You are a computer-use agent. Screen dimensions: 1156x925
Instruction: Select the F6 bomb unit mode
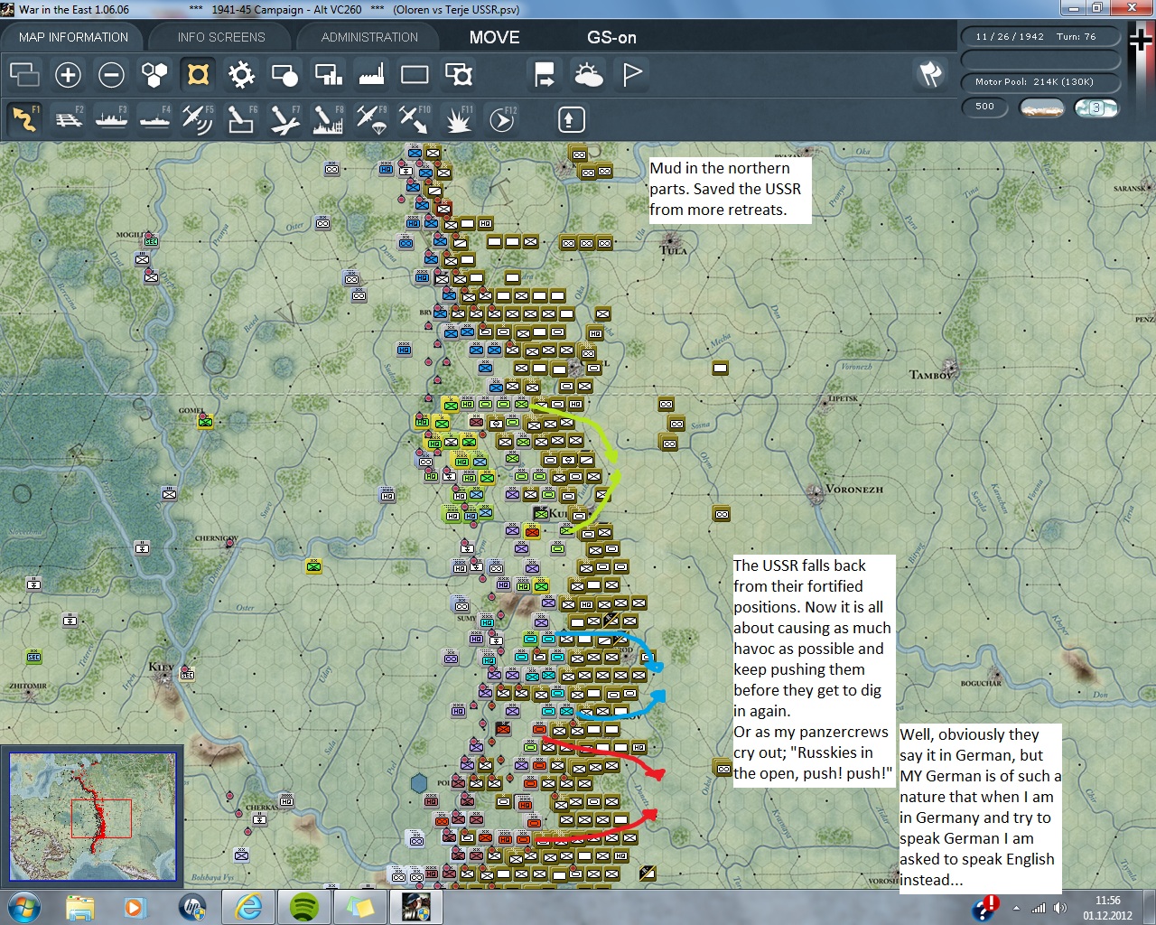(x=241, y=119)
